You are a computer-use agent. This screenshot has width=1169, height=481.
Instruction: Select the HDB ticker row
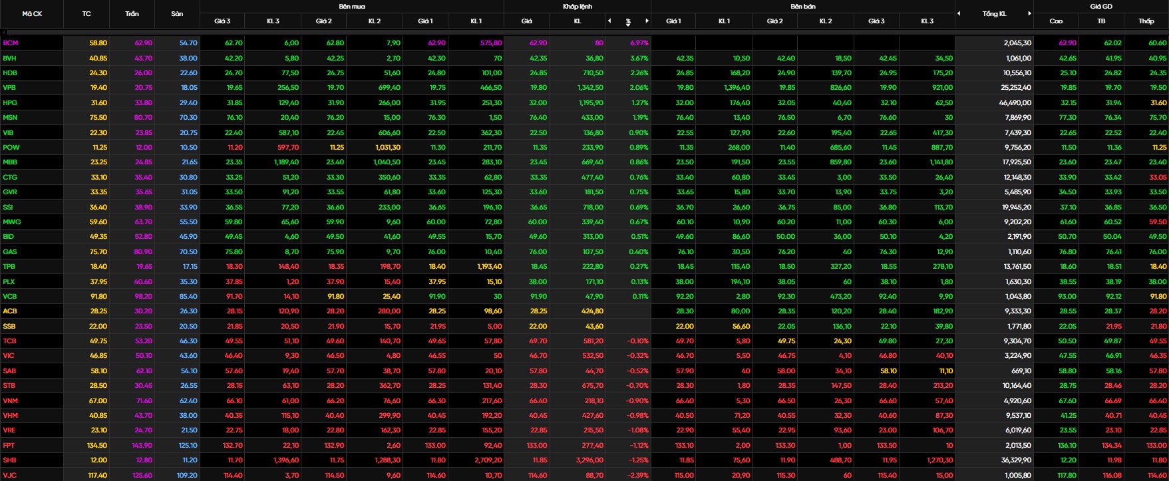click(x=10, y=73)
